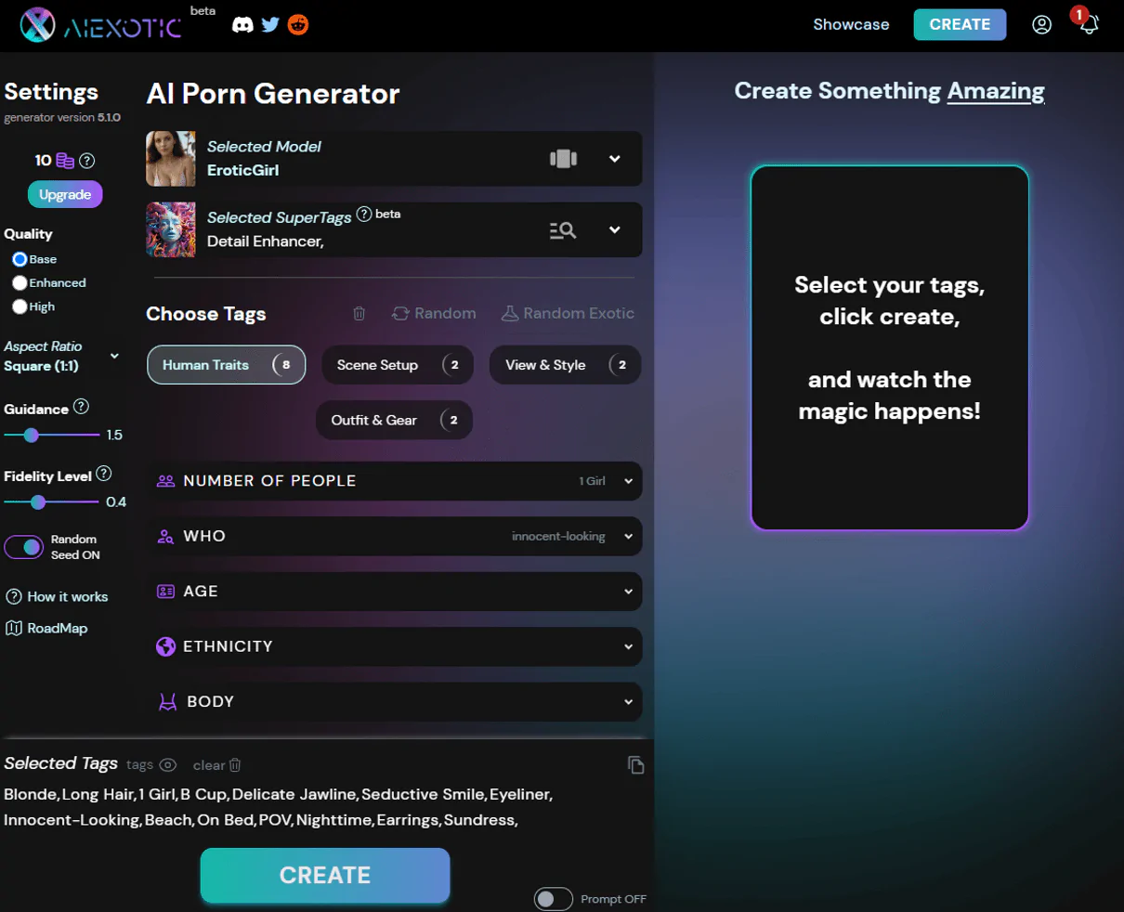Image resolution: width=1124 pixels, height=912 pixels.
Task: Click the trash icon beside Choose Tags
Action: click(x=359, y=314)
